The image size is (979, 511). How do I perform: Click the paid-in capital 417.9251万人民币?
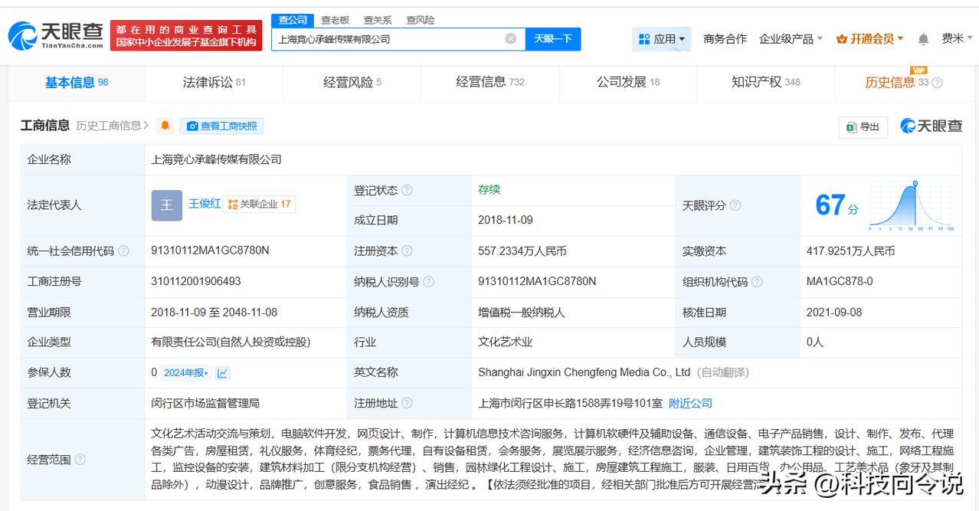[x=850, y=251]
